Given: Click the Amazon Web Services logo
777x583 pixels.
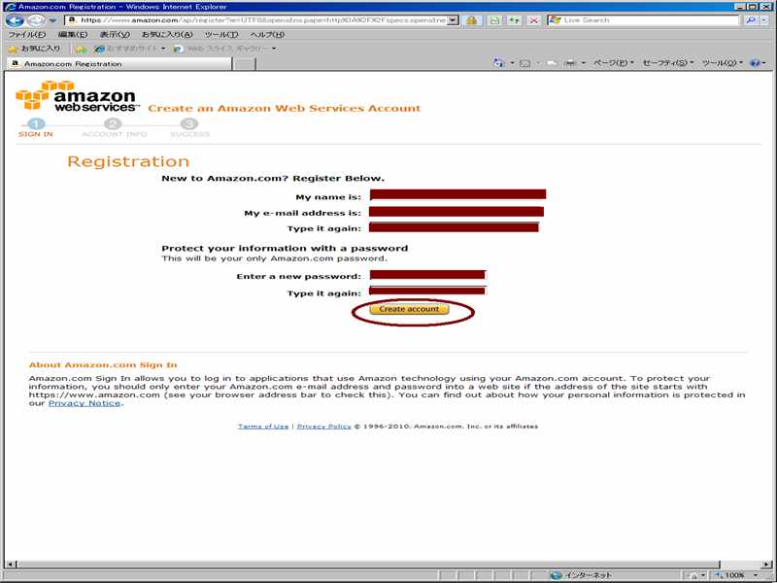Looking at the screenshot, I should [x=77, y=95].
